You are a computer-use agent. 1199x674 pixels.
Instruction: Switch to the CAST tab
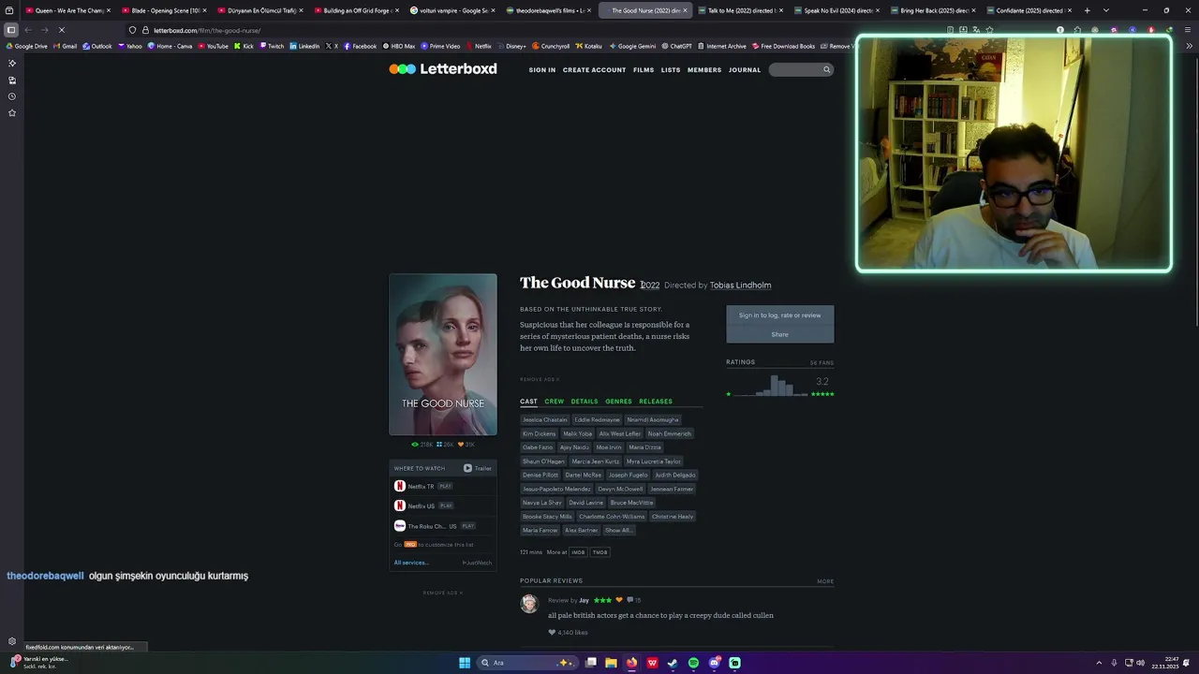[529, 402]
